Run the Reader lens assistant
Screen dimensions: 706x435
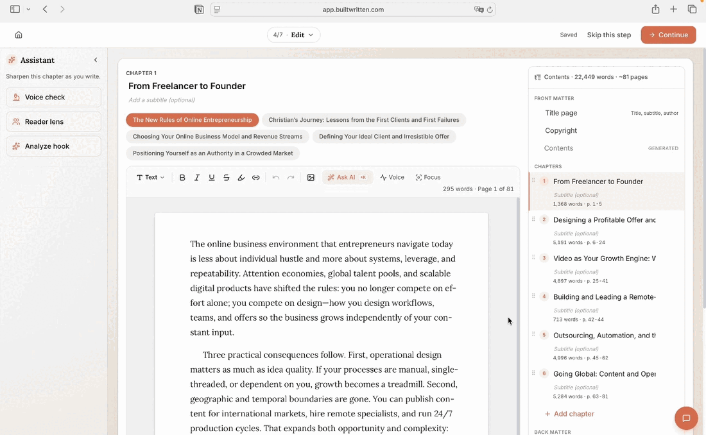click(53, 122)
